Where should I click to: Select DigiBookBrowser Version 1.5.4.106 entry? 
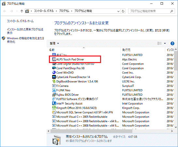pyautogui.click(x=77, y=81)
